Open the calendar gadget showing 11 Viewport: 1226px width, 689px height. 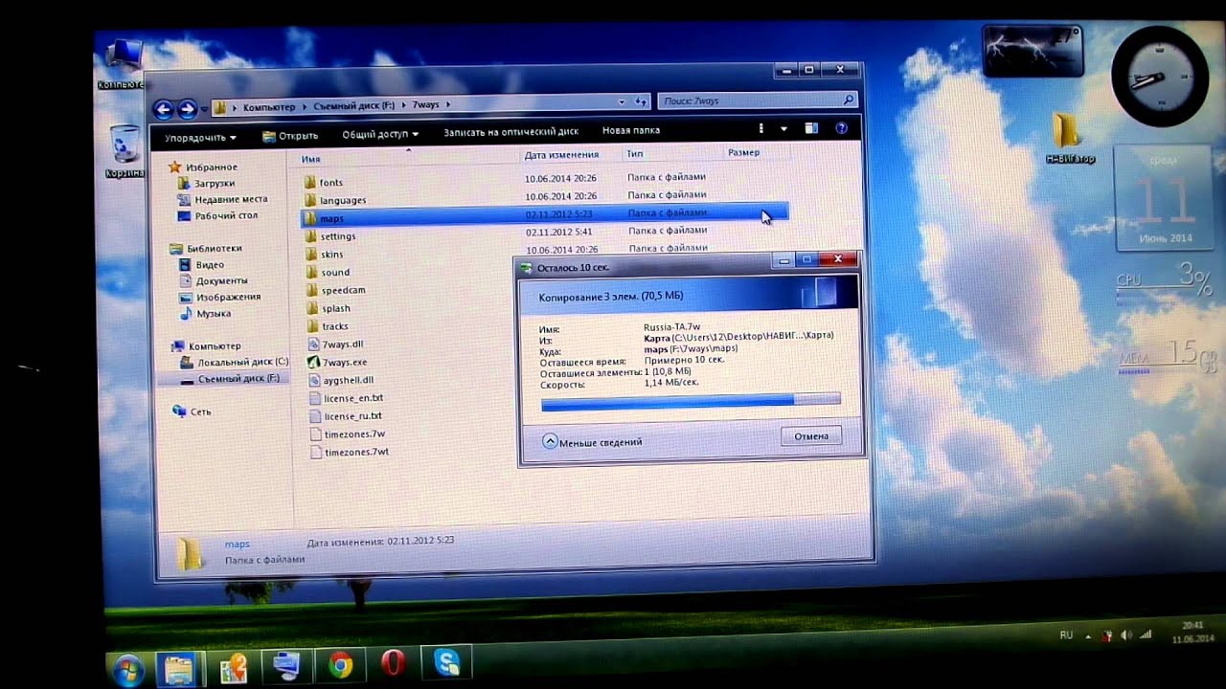pyautogui.click(x=1166, y=200)
